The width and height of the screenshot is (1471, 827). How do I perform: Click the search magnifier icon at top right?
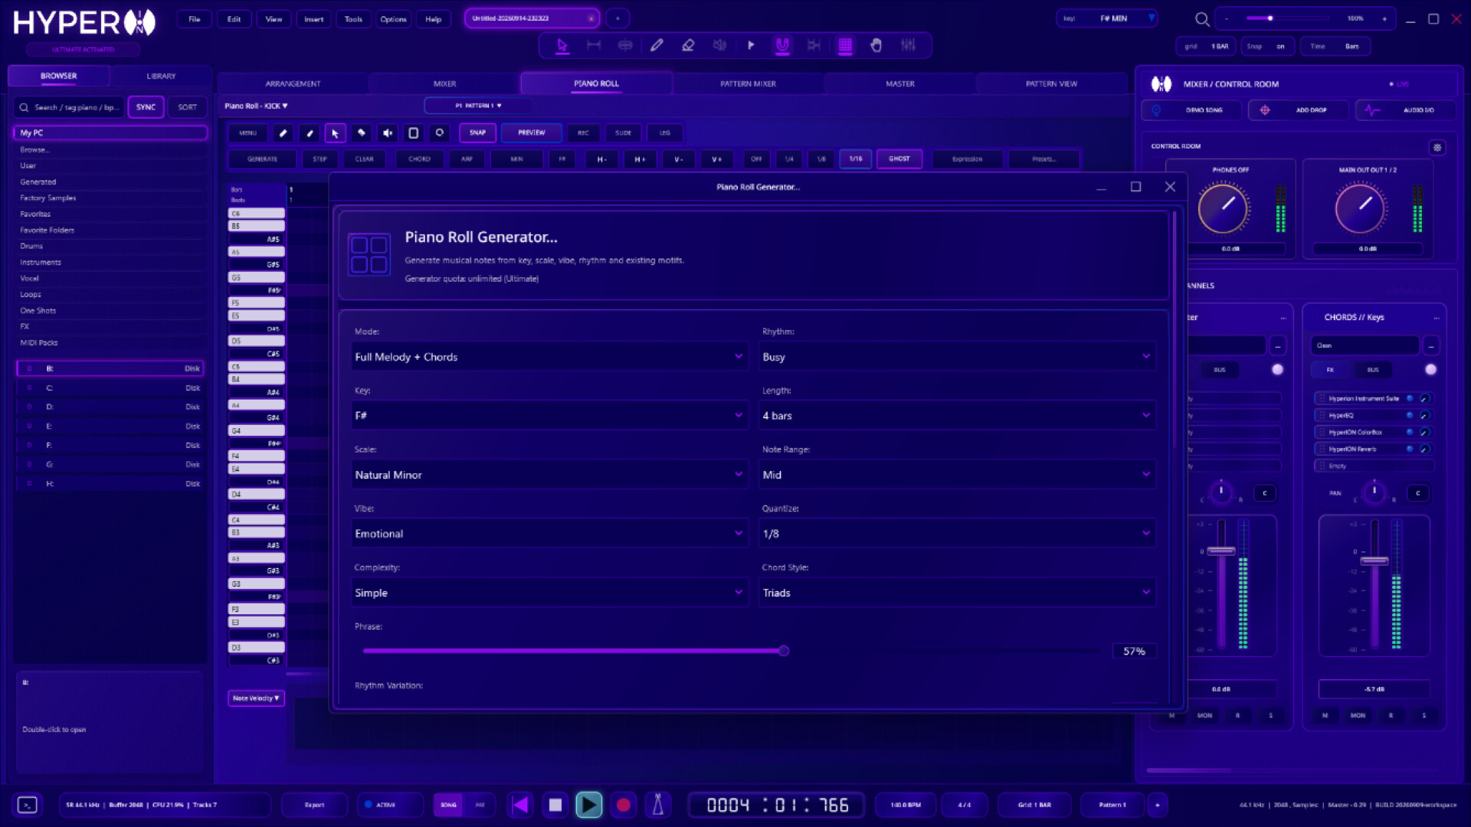(1202, 19)
